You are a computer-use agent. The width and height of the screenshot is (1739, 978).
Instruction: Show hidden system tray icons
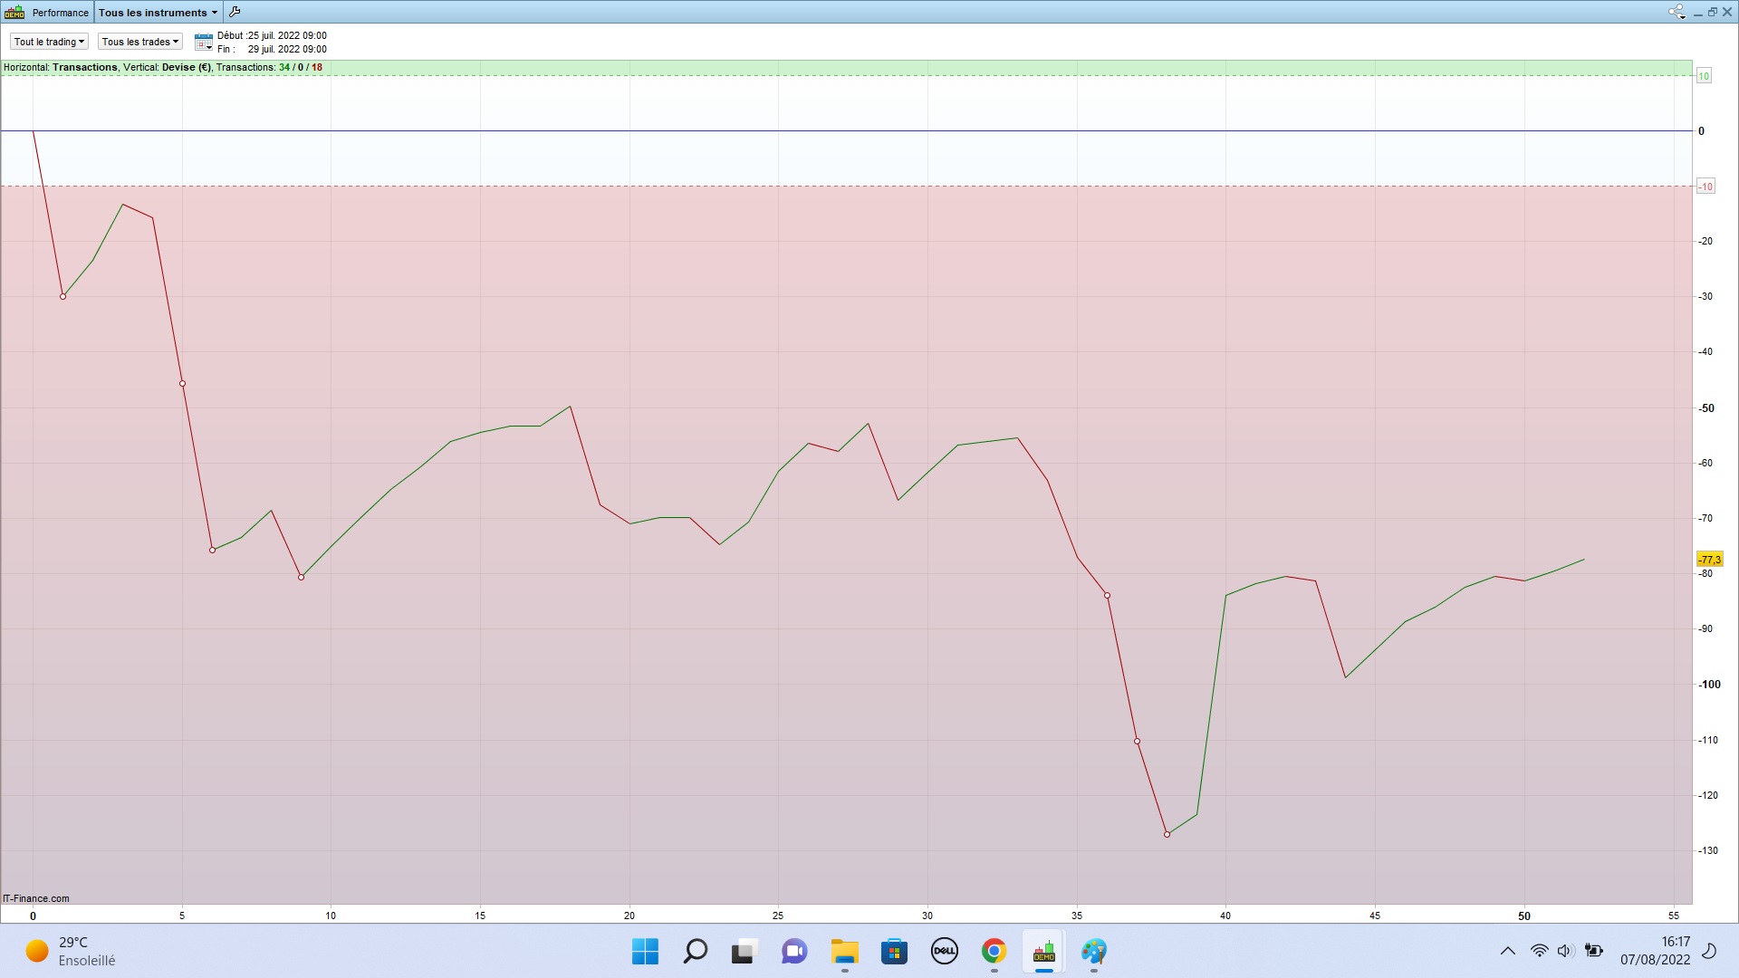click(1507, 951)
